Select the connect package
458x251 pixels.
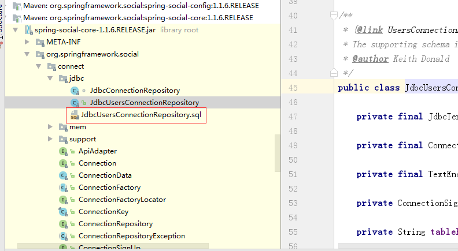coord(71,66)
